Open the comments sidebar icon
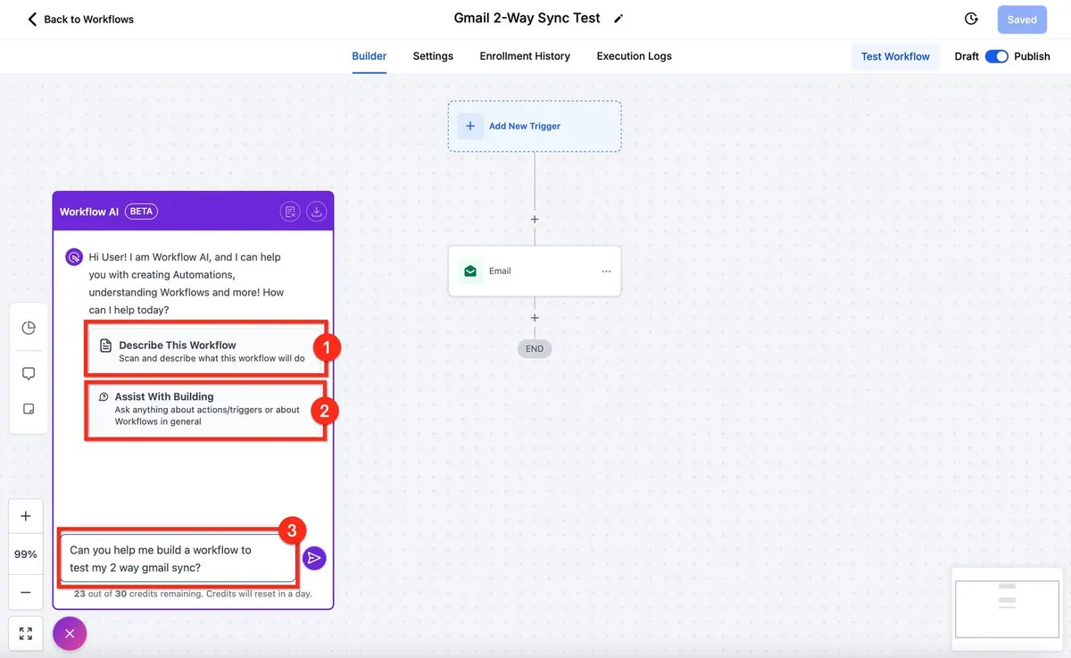The width and height of the screenshot is (1071, 658). coord(29,373)
